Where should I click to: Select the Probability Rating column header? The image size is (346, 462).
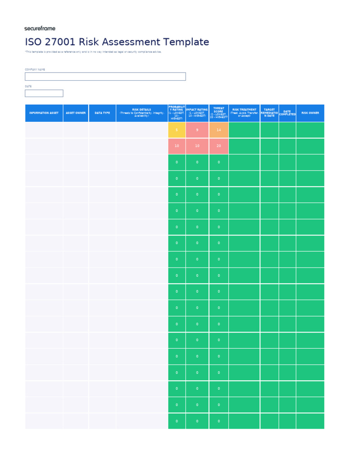(177, 113)
